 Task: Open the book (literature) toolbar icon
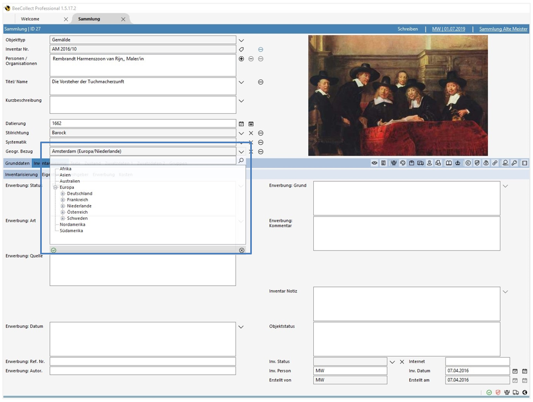click(x=449, y=162)
